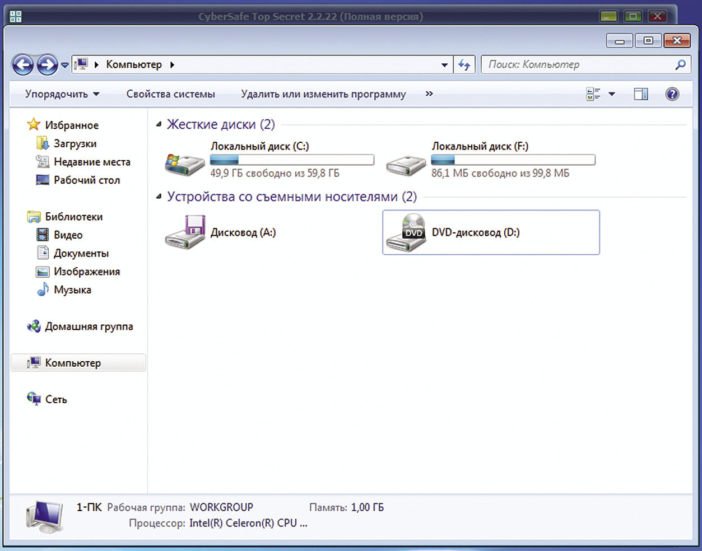This screenshot has height=551, width=702.
Task: Click the star icon beside Избранное
Action: [34, 124]
